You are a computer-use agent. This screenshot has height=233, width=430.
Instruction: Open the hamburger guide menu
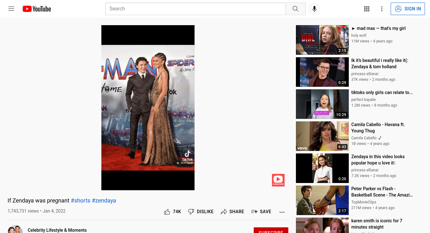pos(11,9)
